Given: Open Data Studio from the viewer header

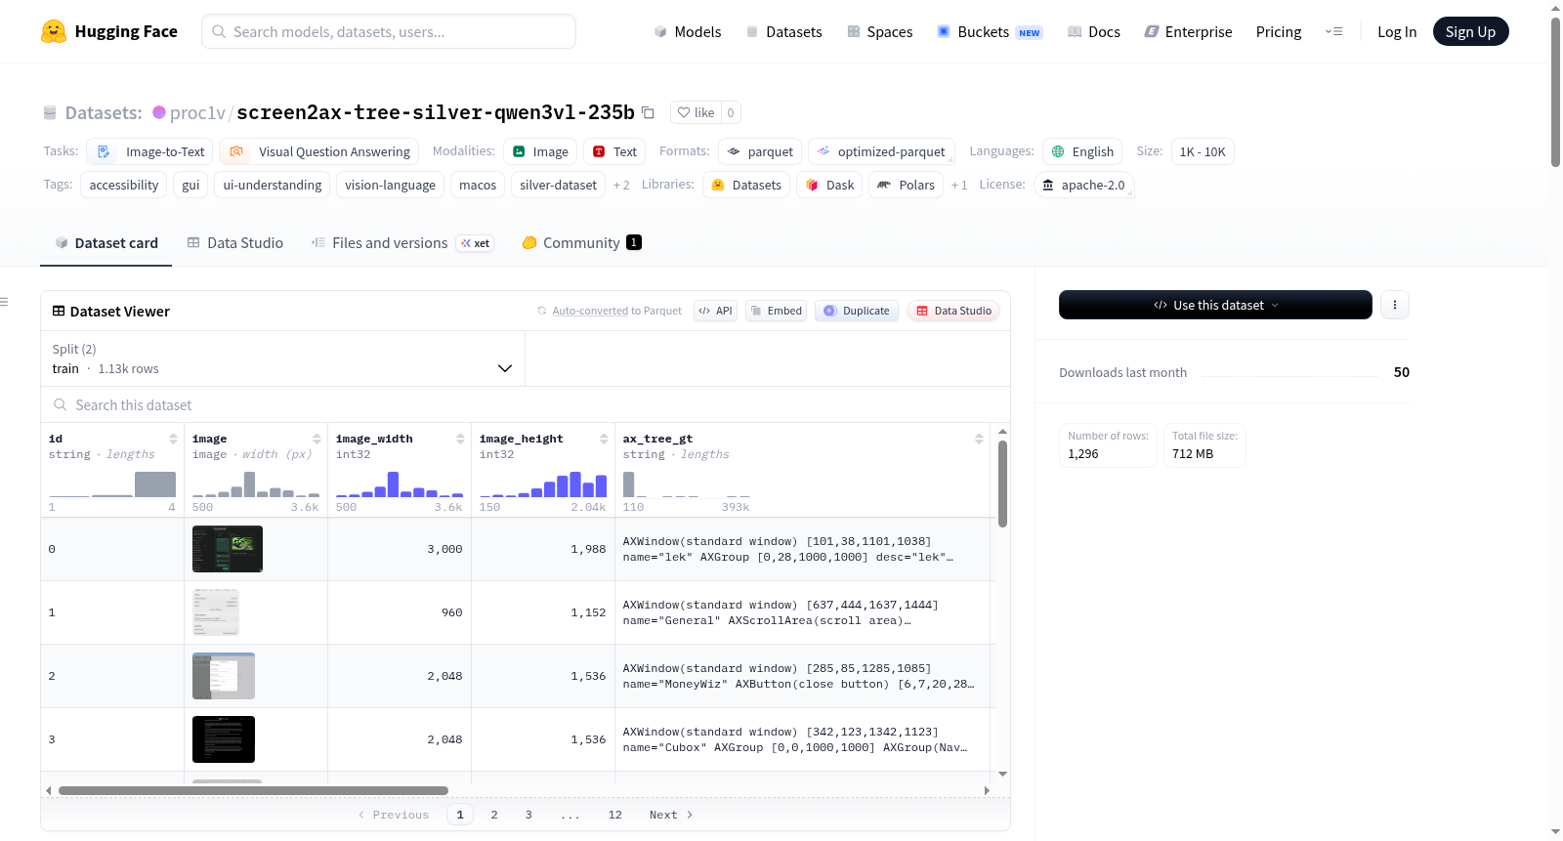Looking at the screenshot, I should (x=953, y=311).
